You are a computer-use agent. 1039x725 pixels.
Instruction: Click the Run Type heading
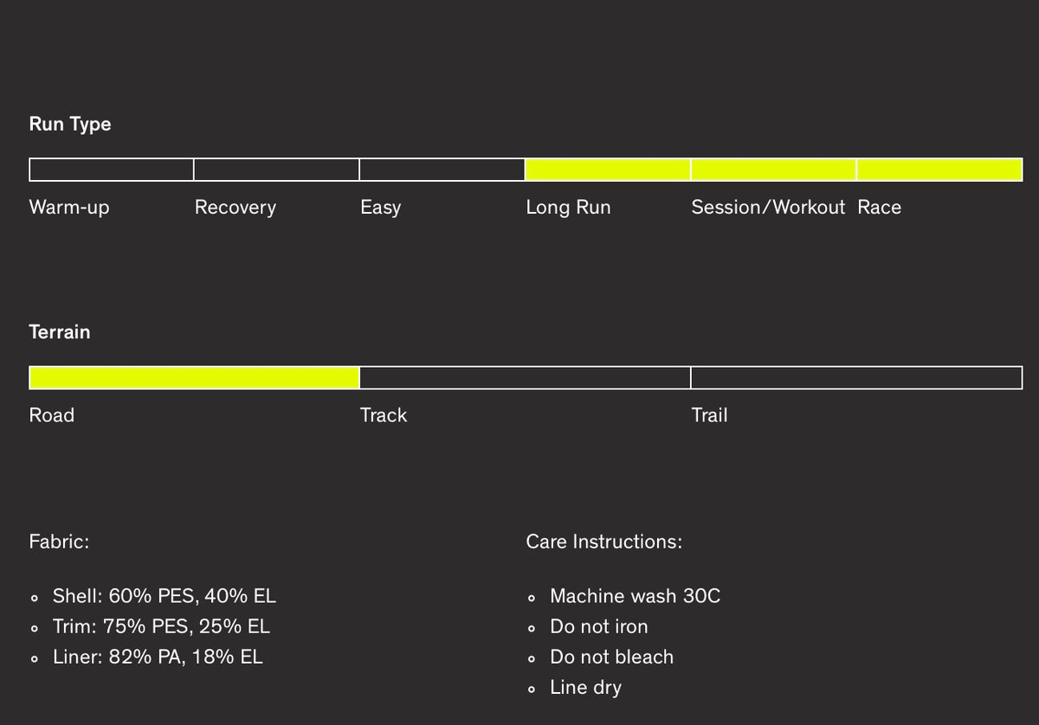70,125
